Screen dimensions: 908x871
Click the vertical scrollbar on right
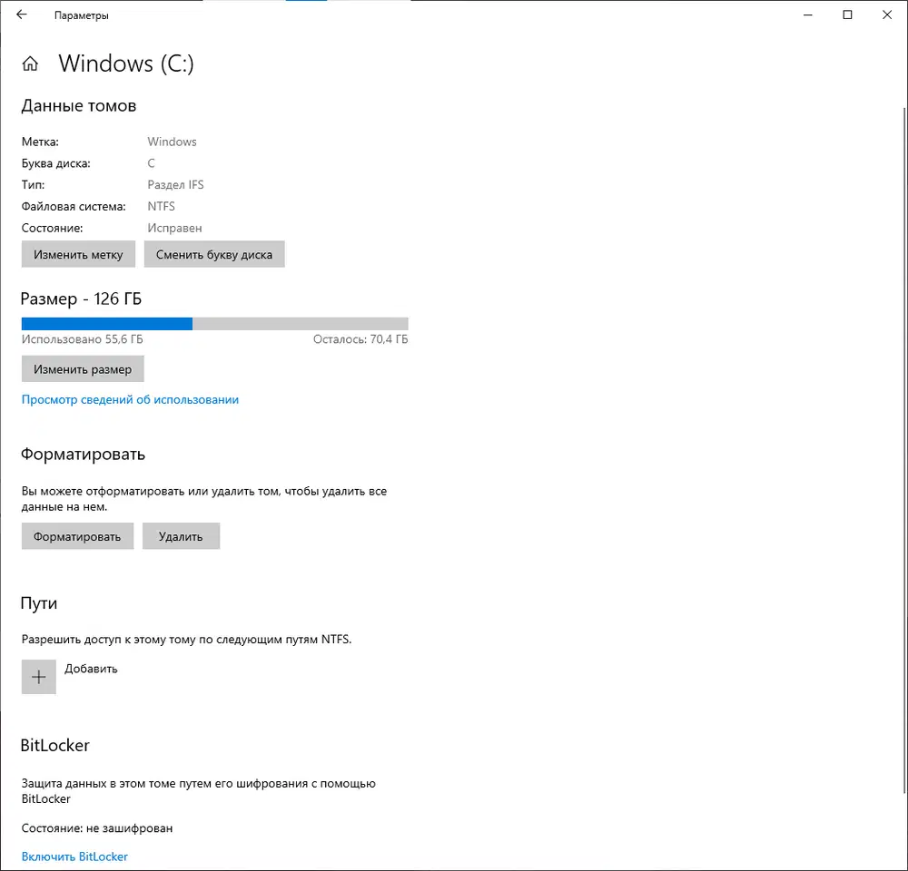(x=904, y=450)
